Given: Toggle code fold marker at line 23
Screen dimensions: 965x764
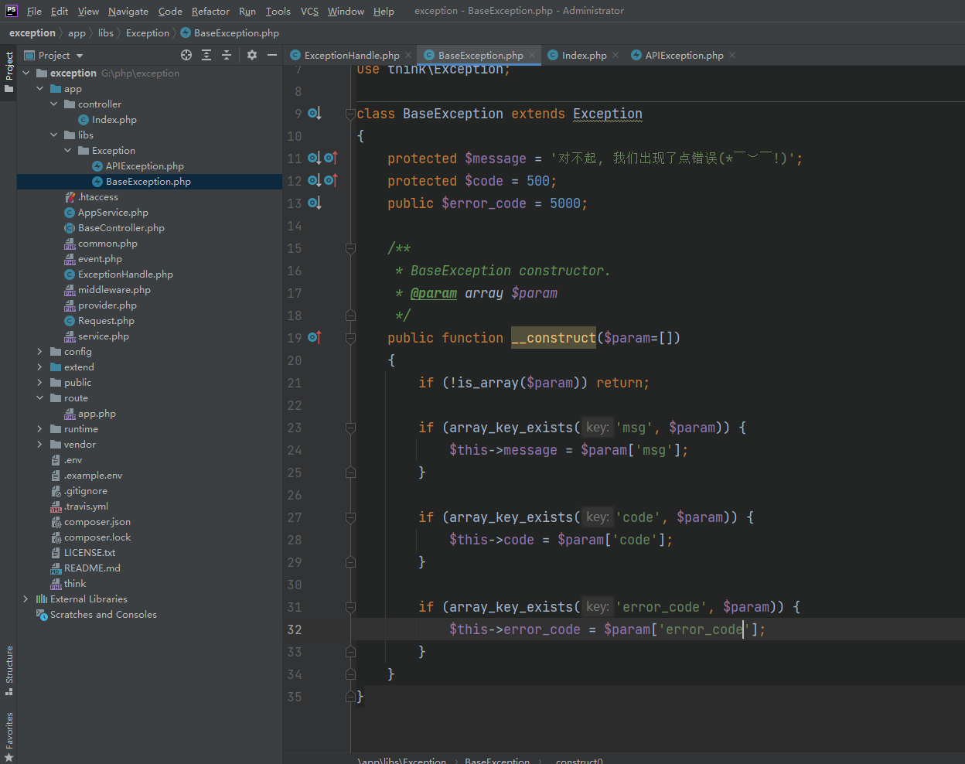Looking at the screenshot, I should pos(350,428).
